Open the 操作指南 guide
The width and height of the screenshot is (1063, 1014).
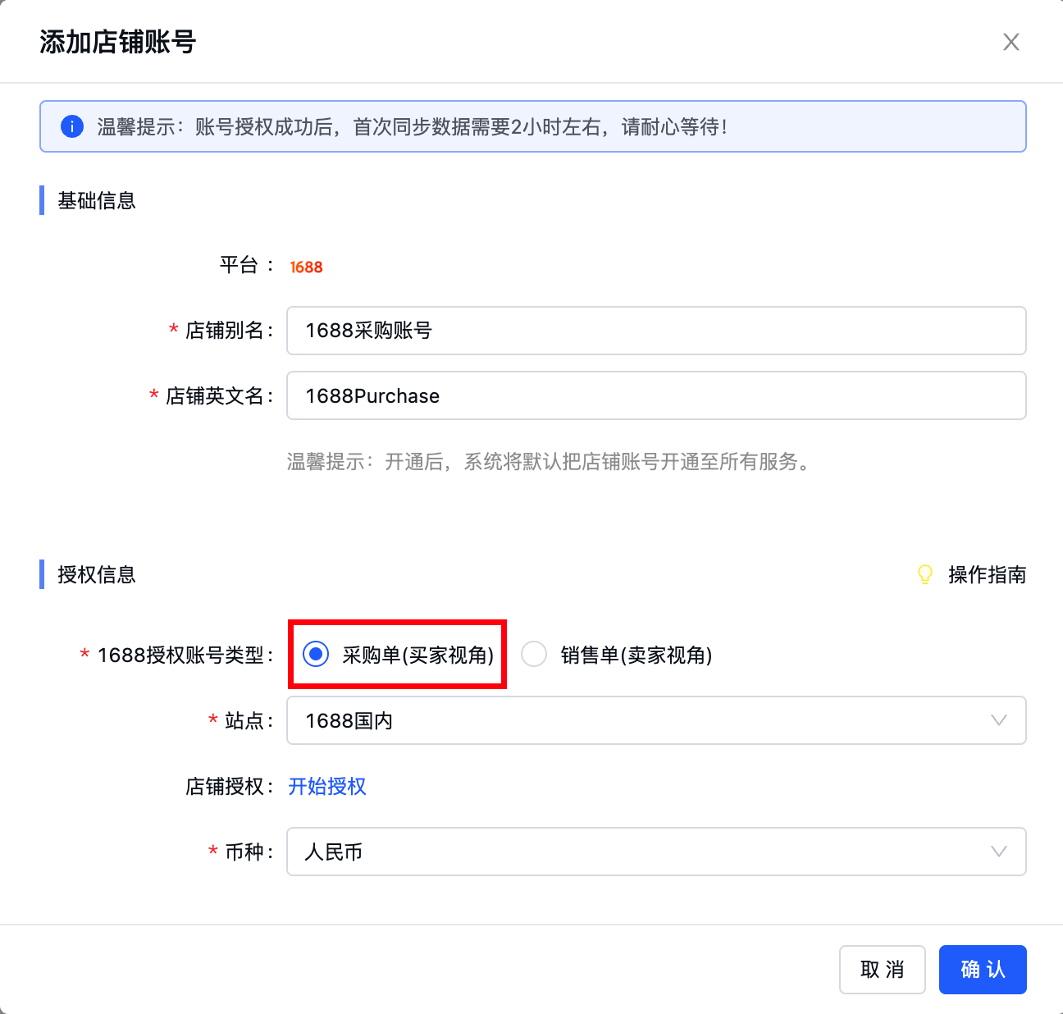pyautogui.click(x=987, y=574)
